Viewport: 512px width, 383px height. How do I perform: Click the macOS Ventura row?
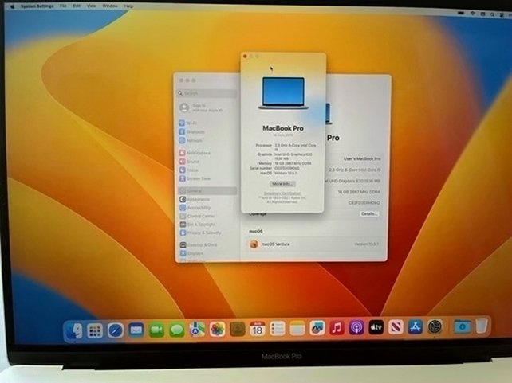point(313,244)
